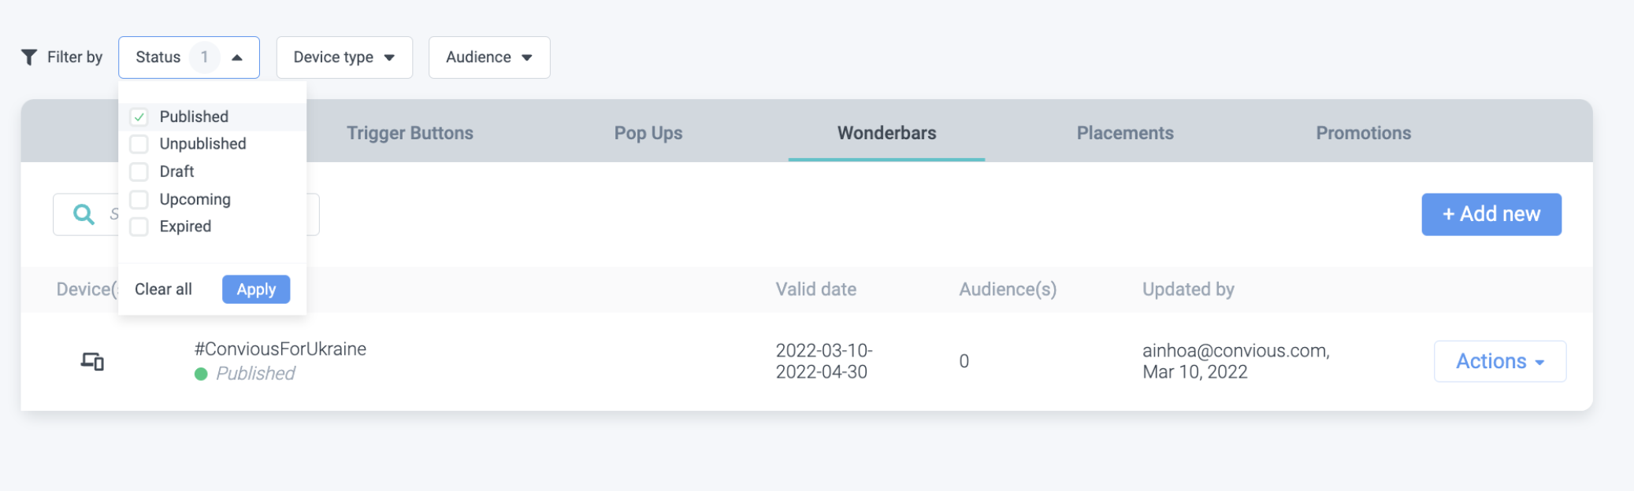Go to the Pop Ups tab
This screenshot has height=491, width=1634.
point(648,133)
